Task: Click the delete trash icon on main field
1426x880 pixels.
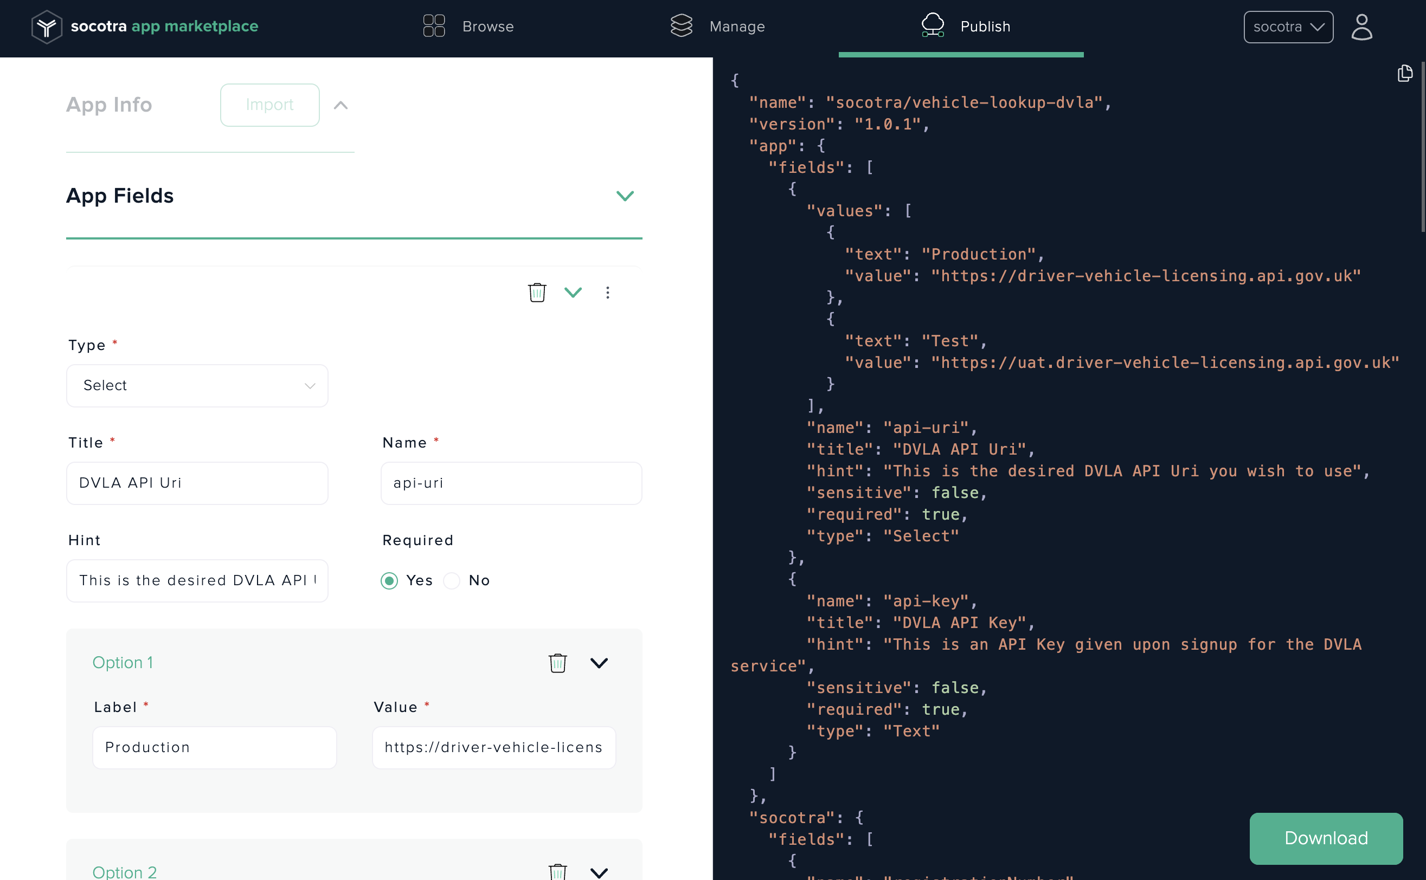Action: (x=537, y=293)
